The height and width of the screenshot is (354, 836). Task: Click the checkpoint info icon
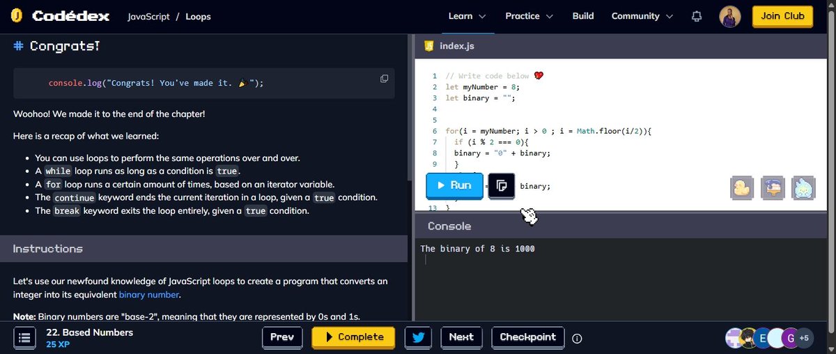click(577, 338)
